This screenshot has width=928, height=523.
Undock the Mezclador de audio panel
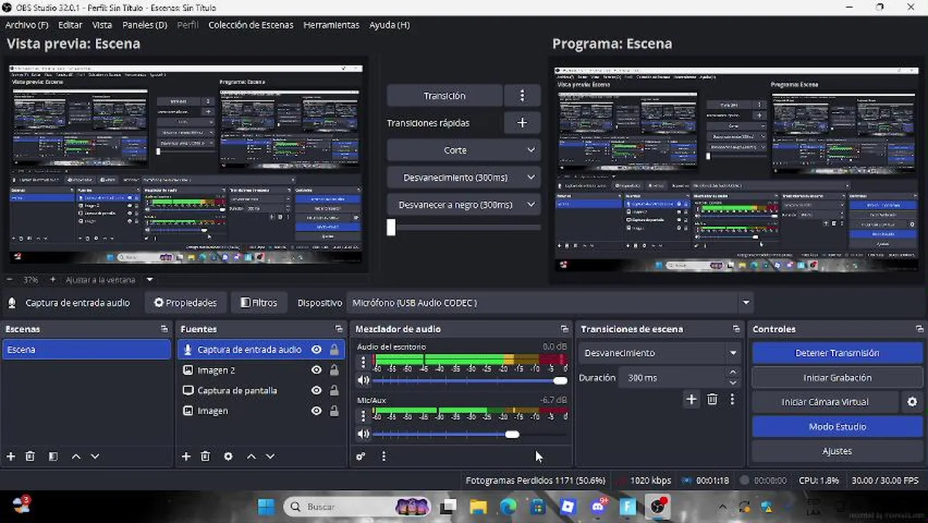point(564,329)
